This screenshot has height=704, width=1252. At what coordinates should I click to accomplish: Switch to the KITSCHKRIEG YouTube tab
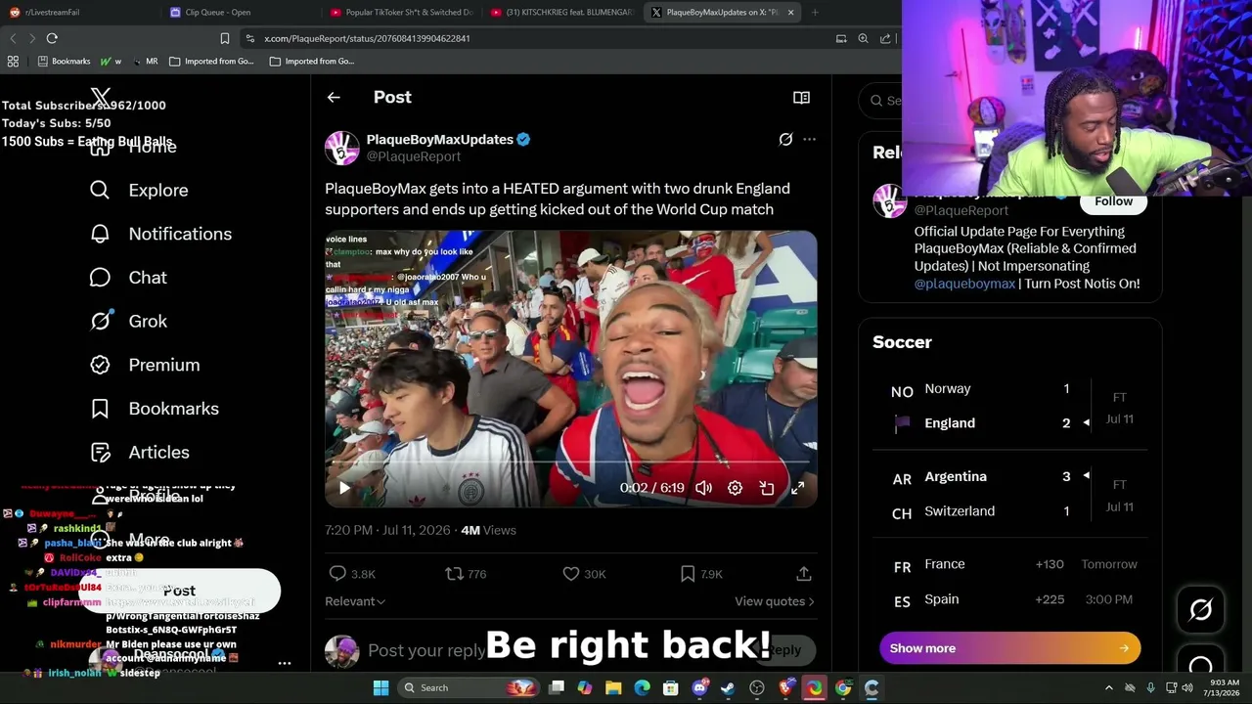561,12
